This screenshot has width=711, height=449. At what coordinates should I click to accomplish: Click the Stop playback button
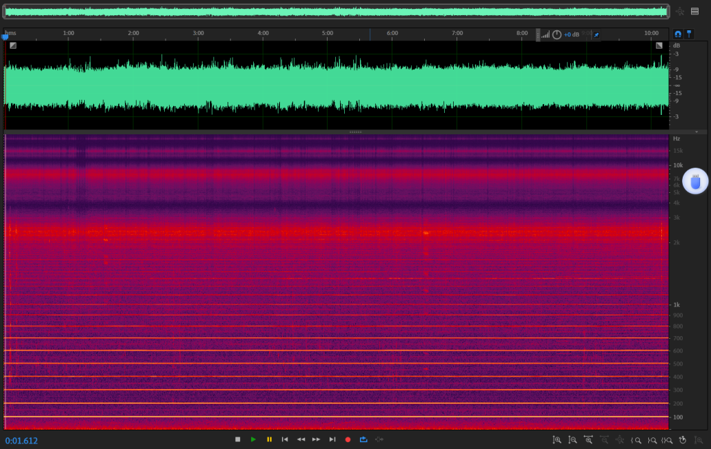[x=238, y=439]
